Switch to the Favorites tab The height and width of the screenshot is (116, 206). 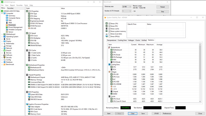(10, 8)
